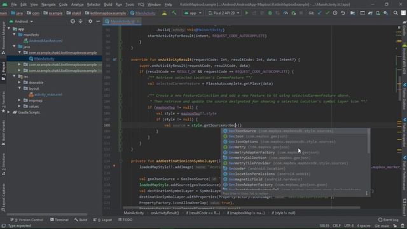Screen dimensions: 407x229
Task: Click the Git commit checkmark icon
Action: (x=327, y=13)
